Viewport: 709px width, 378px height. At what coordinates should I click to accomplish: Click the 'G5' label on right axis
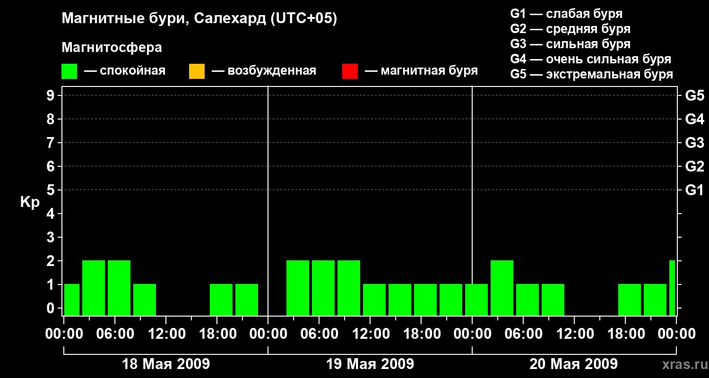pos(694,96)
